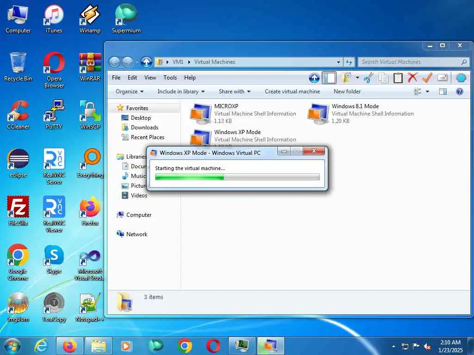474x355 pixels.
Task: Open the folder options toolbar dropdown arrow
Action: click(357, 78)
